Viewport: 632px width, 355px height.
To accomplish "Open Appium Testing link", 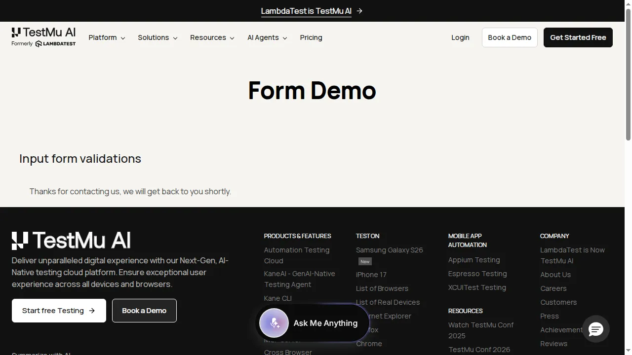I will click(474, 260).
